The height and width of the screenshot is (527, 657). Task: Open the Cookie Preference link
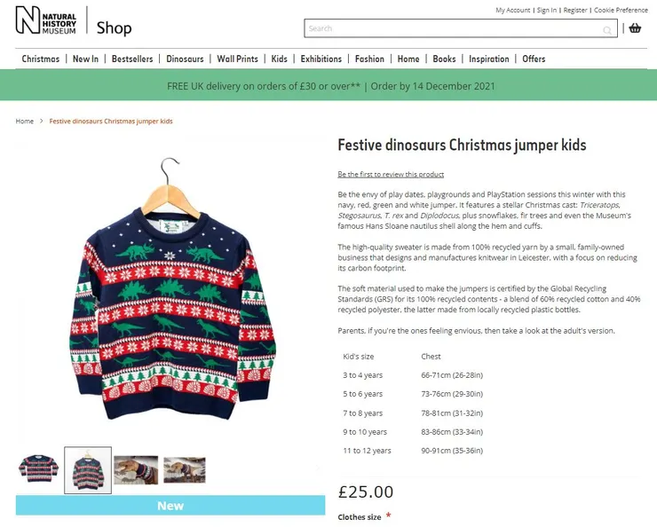[621, 10]
